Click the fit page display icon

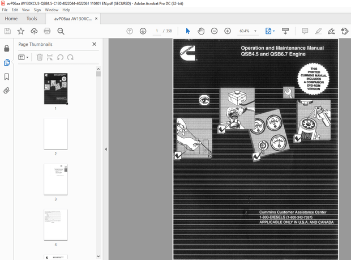point(268,31)
